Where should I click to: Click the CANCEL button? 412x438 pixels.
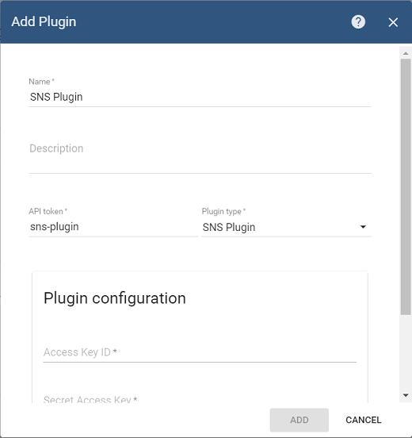(363, 420)
